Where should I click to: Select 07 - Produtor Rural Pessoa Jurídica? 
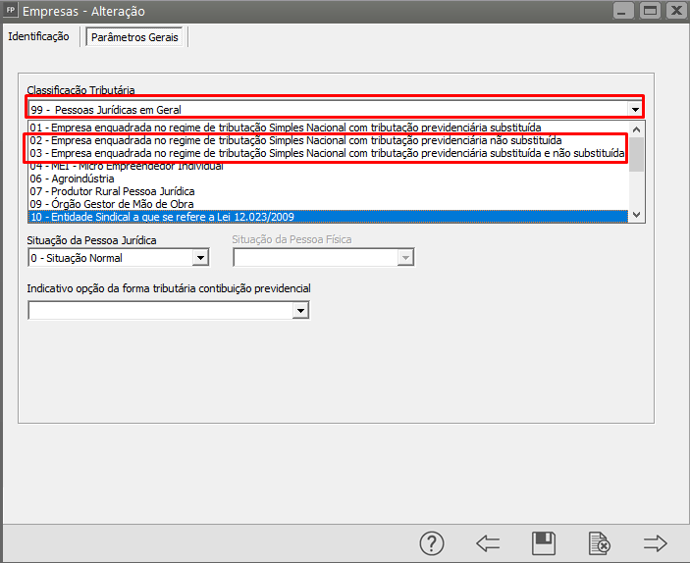point(328,191)
